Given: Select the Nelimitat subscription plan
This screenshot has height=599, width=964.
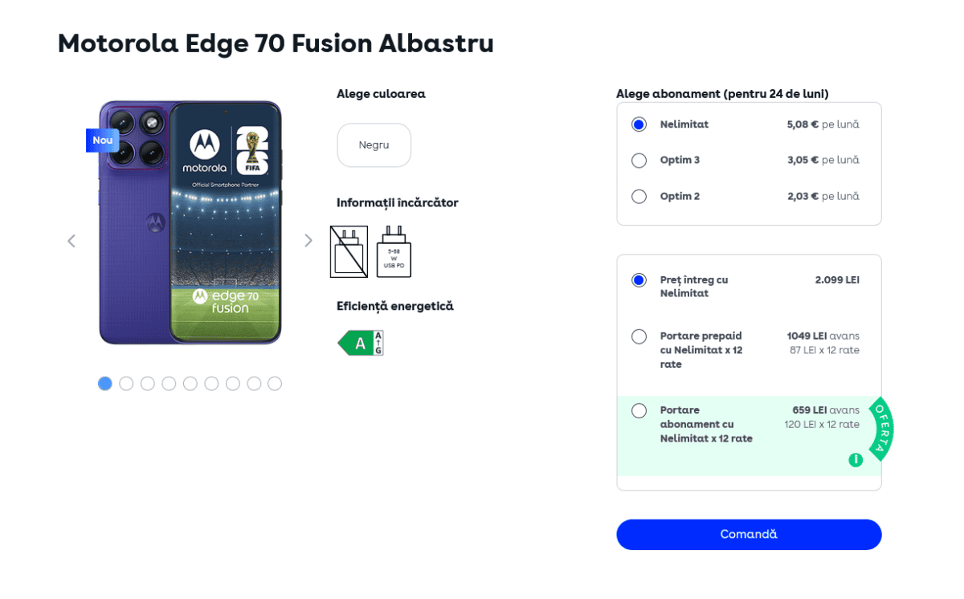Looking at the screenshot, I should pyautogui.click(x=639, y=124).
